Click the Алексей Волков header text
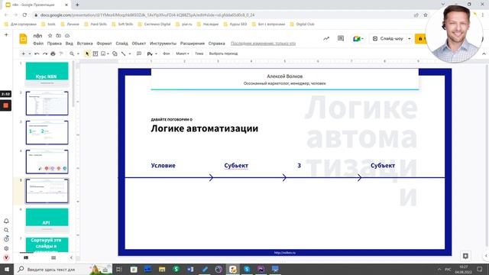Viewport: 489px width, 275px height. point(284,76)
